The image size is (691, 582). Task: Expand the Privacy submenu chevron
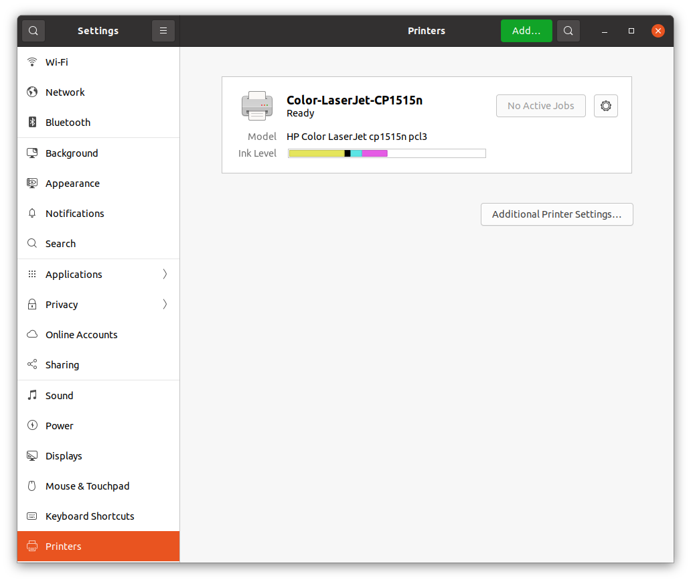pos(165,305)
